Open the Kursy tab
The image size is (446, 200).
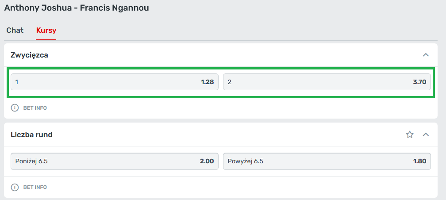(x=46, y=31)
